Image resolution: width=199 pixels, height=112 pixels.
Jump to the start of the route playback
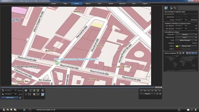point(141,91)
